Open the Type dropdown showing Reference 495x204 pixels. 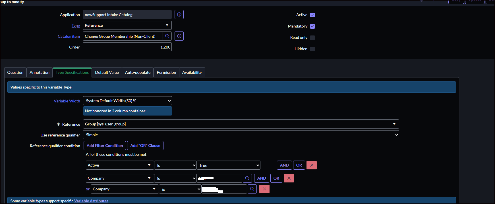pos(127,25)
